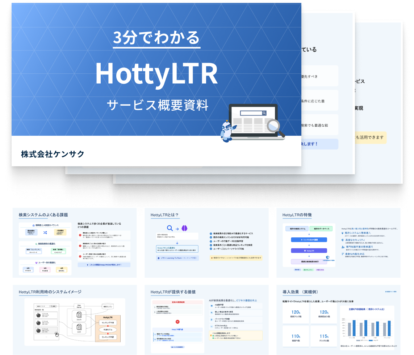Click the 3分でわかる heading on cover
Viewport: 414px width, 355px height.
click(x=156, y=38)
